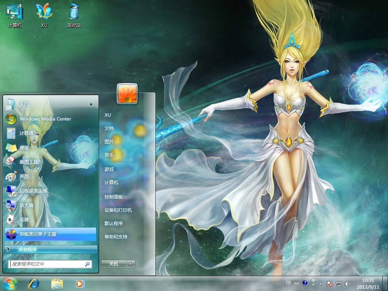Open Windows Media Center from Start menu

(x=45, y=119)
